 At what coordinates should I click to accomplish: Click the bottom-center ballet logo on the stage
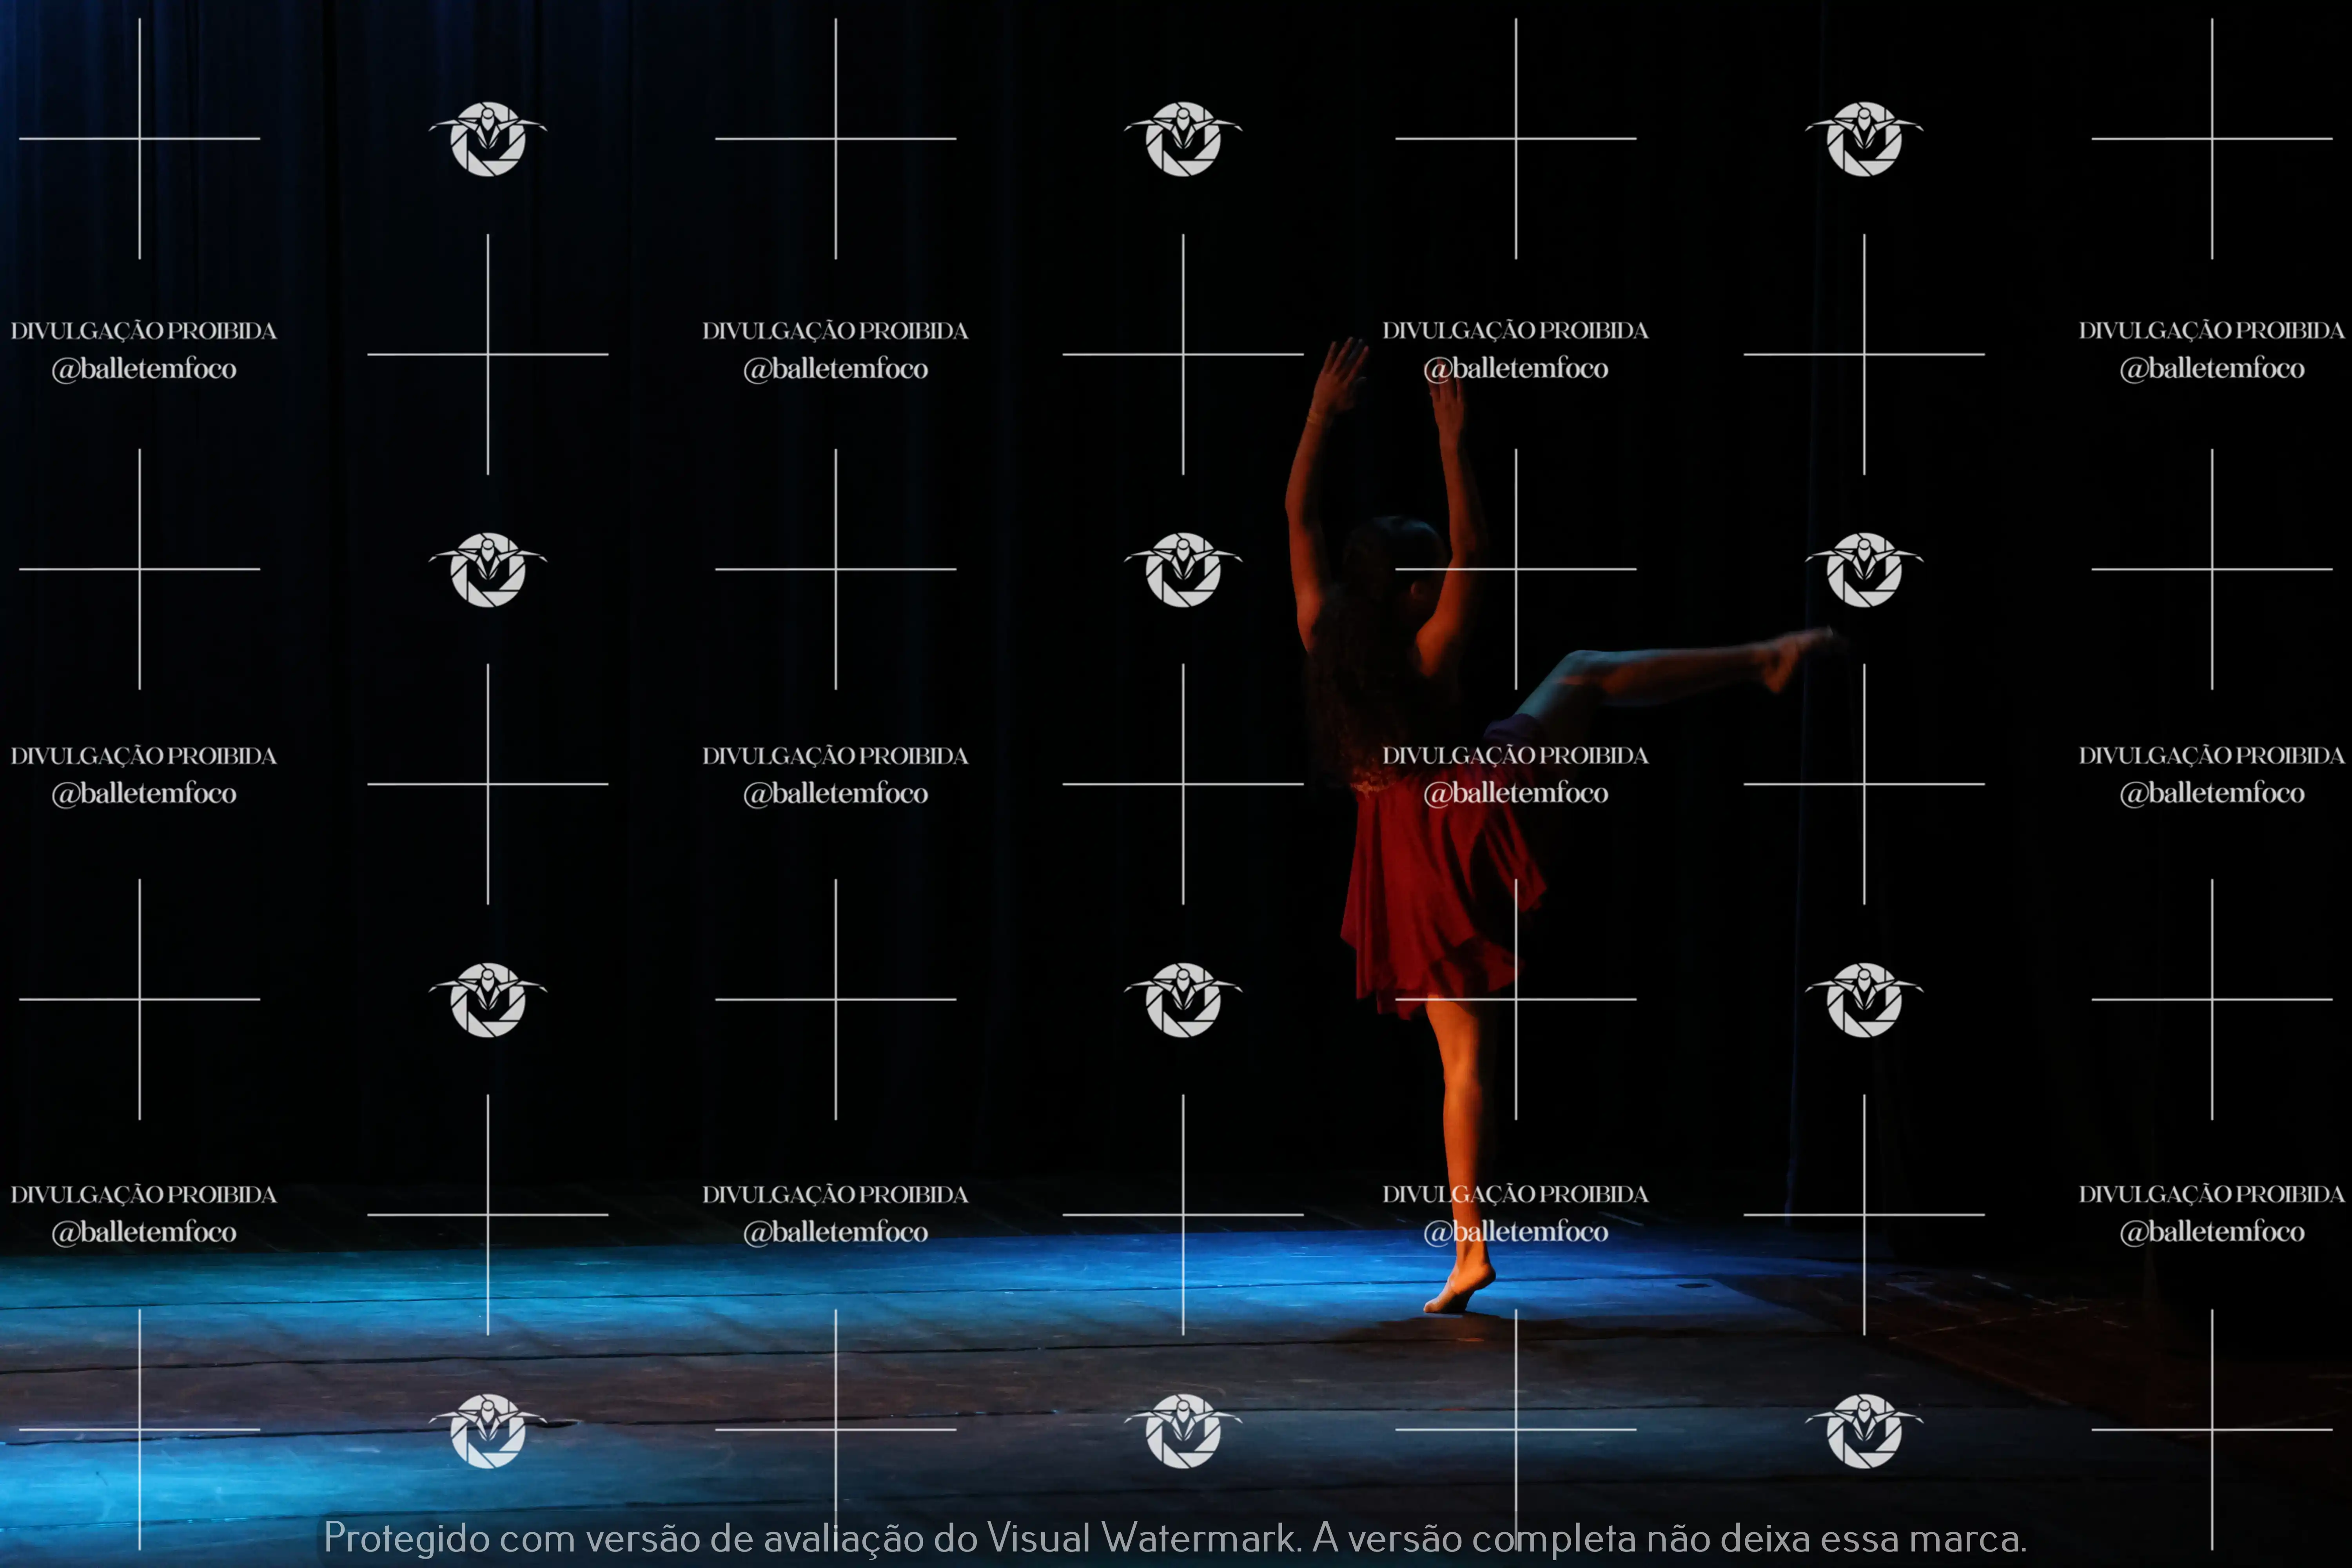click(x=1183, y=1431)
